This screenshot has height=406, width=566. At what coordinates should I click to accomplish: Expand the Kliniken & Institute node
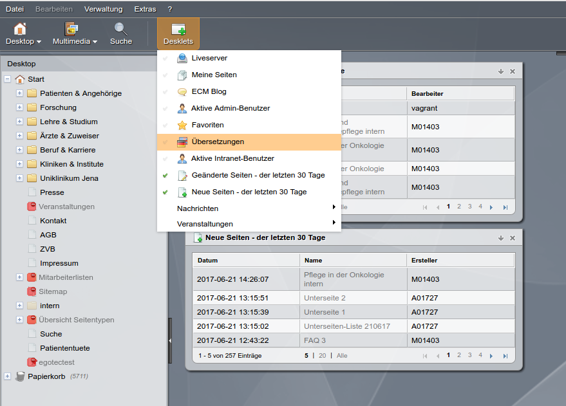(x=19, y=163)
